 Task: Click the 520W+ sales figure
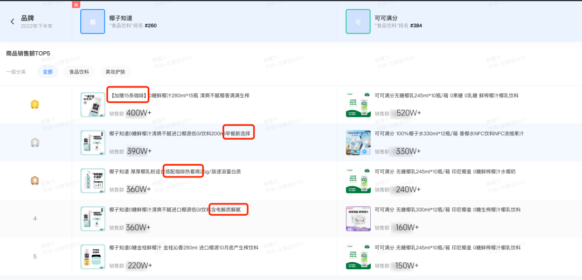(408, 113)
